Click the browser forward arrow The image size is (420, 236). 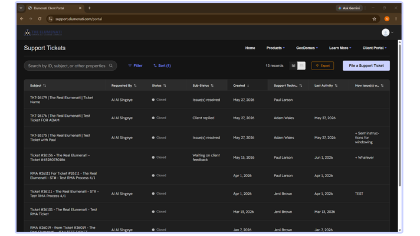[x=31, y=19]
